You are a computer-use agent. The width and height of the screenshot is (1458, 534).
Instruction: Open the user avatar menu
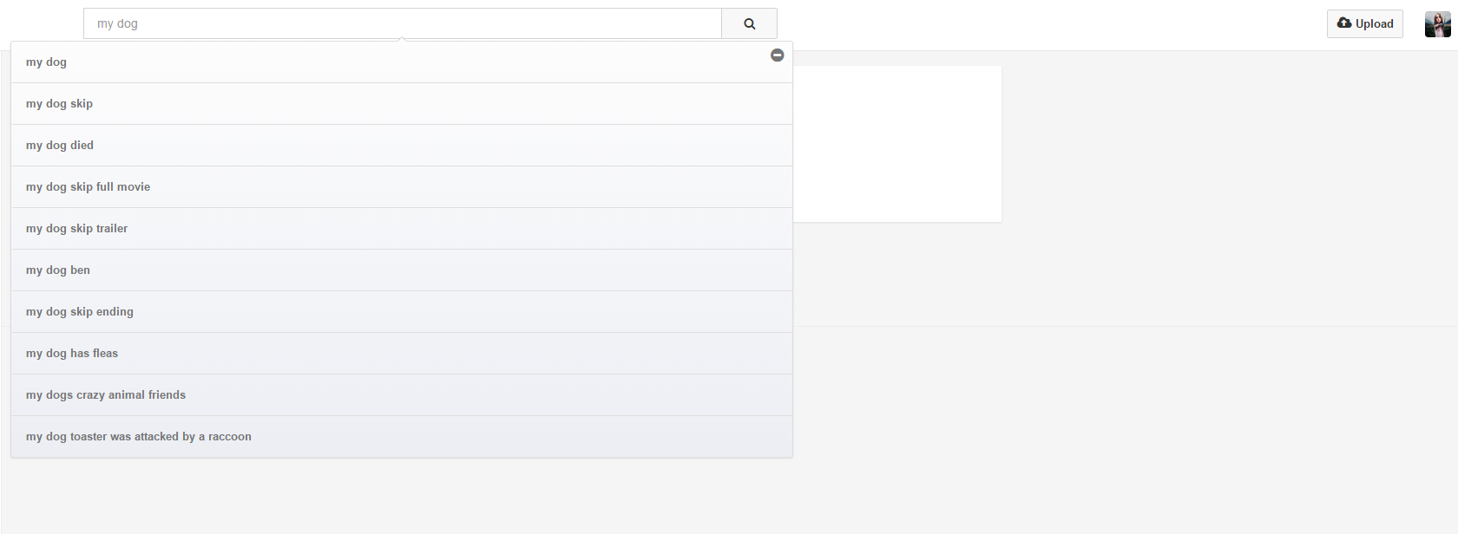1437,24
